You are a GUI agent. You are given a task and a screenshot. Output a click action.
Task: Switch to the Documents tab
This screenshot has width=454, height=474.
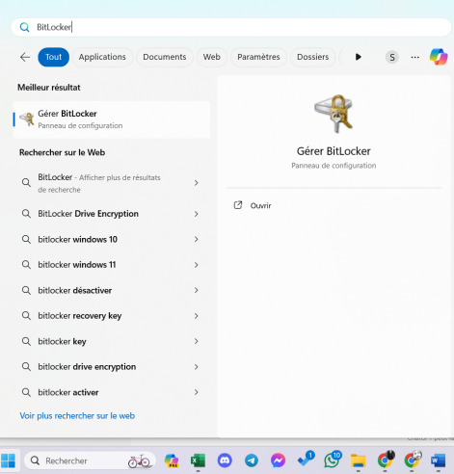(165, 57)
